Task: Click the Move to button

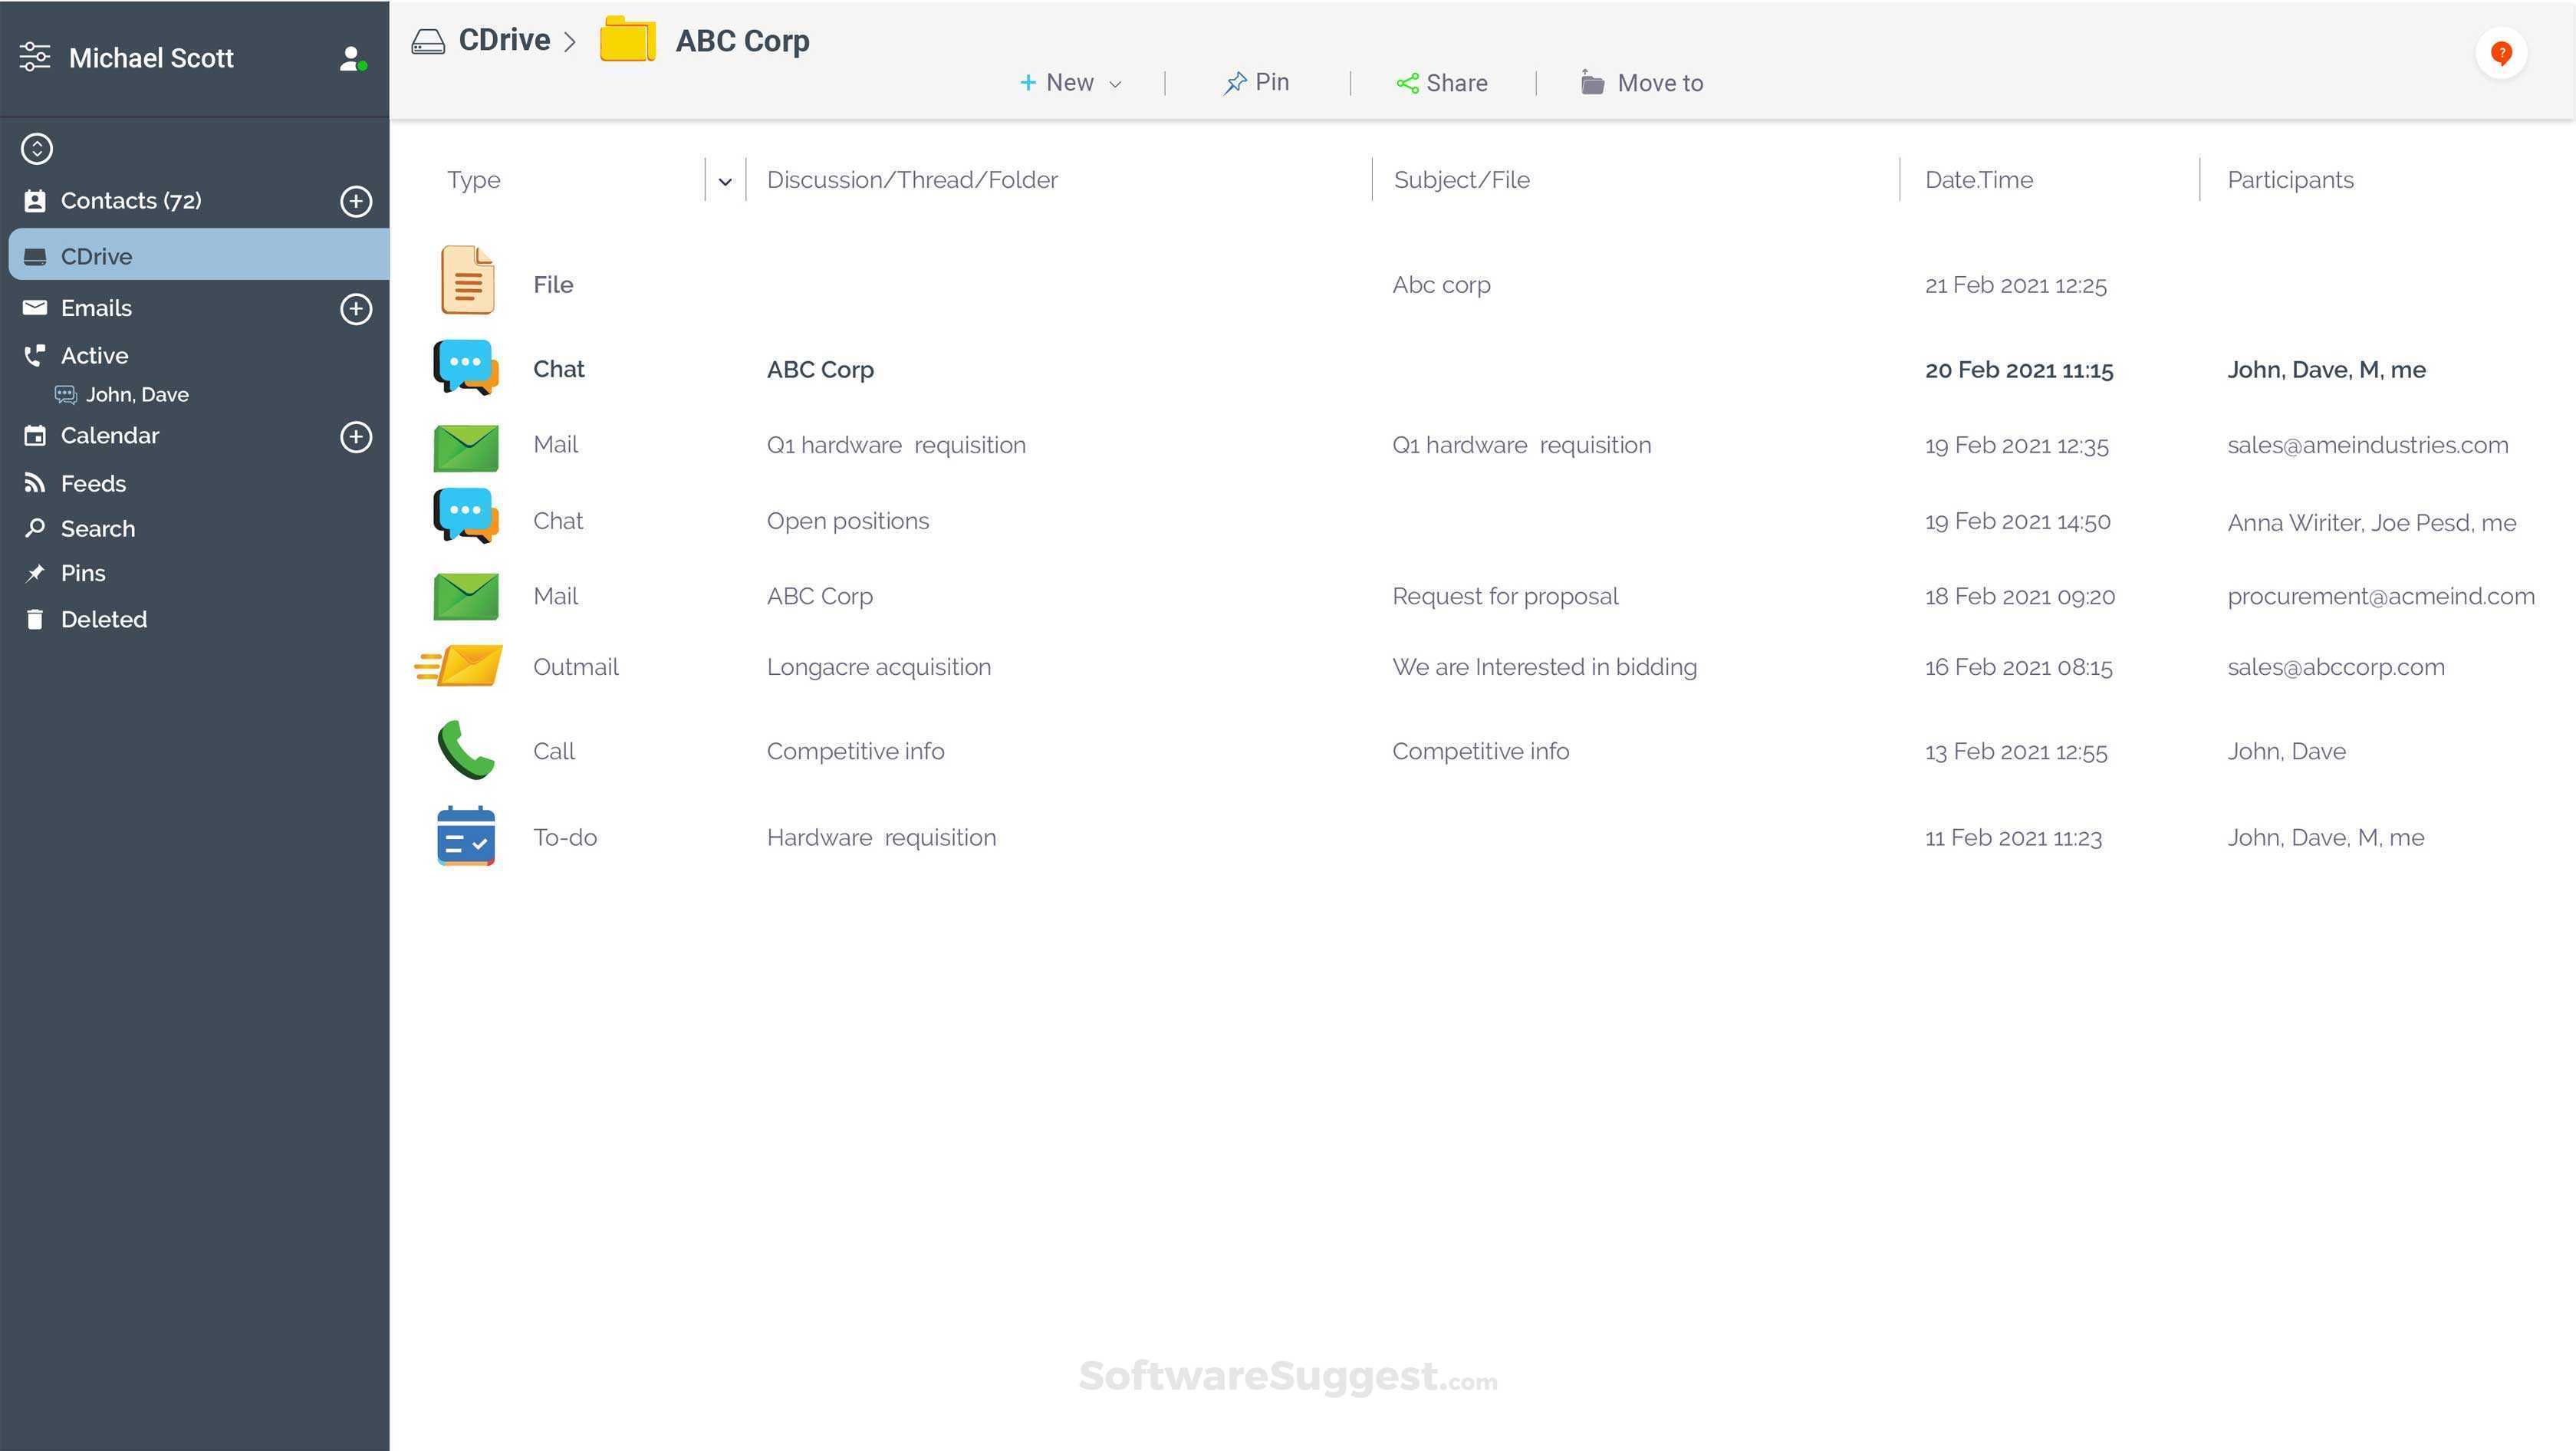Action: (1642, 83)
